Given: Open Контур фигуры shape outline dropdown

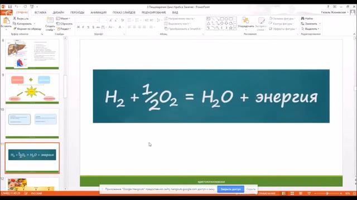Looking at the screenshot, I should pos(281,23).
